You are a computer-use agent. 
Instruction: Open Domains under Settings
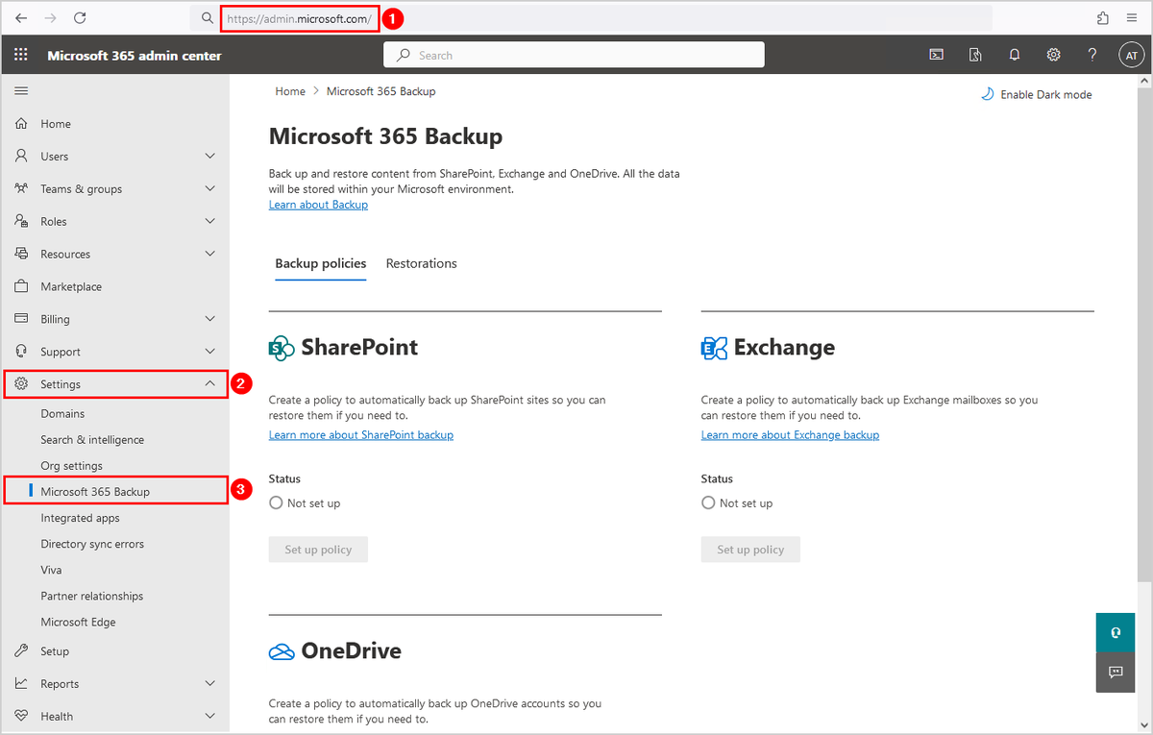62,414
